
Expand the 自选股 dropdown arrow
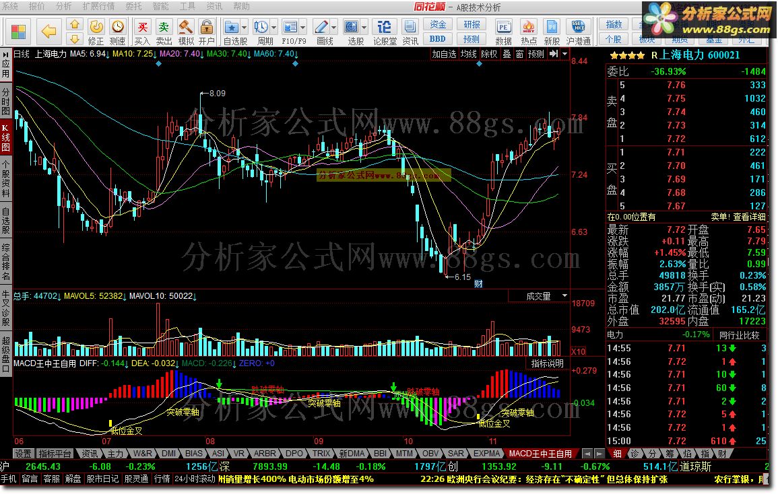point(244,28)
